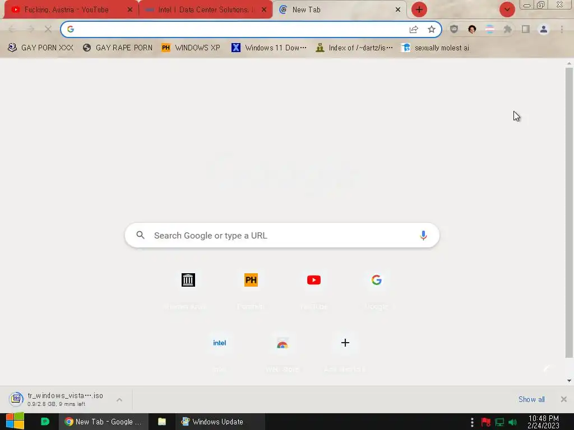Click the page scrollbar up arrow

point(569,64)
